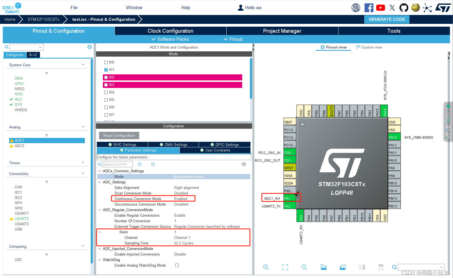Open the DMA Settings tab

pyautogui.click(x=173, y=145)
